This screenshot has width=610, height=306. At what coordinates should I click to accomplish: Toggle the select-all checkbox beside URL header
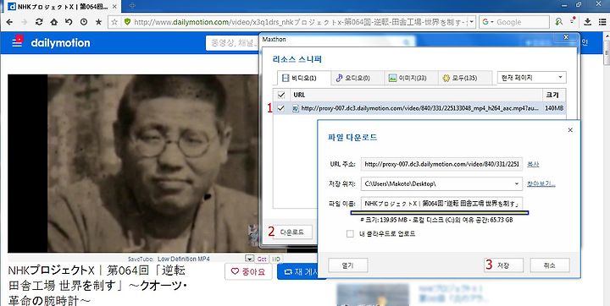pos(281,95)
